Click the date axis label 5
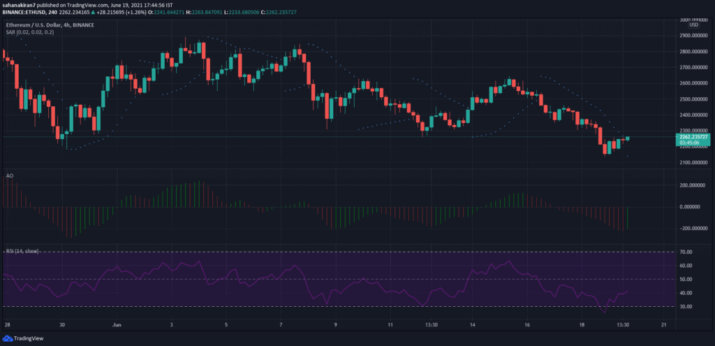 (226, 325)
